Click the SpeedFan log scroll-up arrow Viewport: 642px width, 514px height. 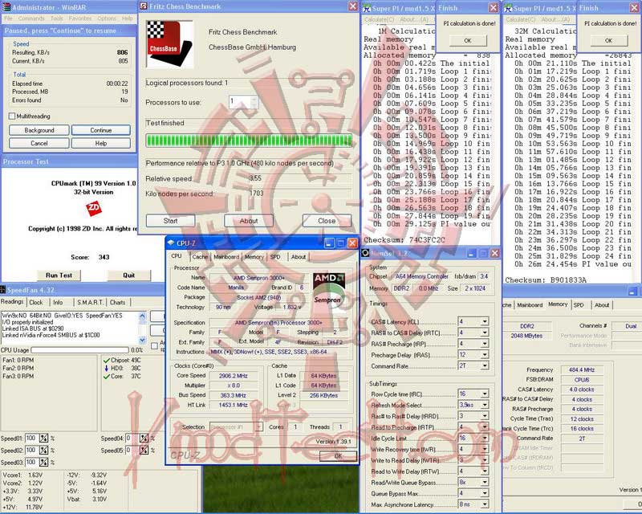[142, 316]
